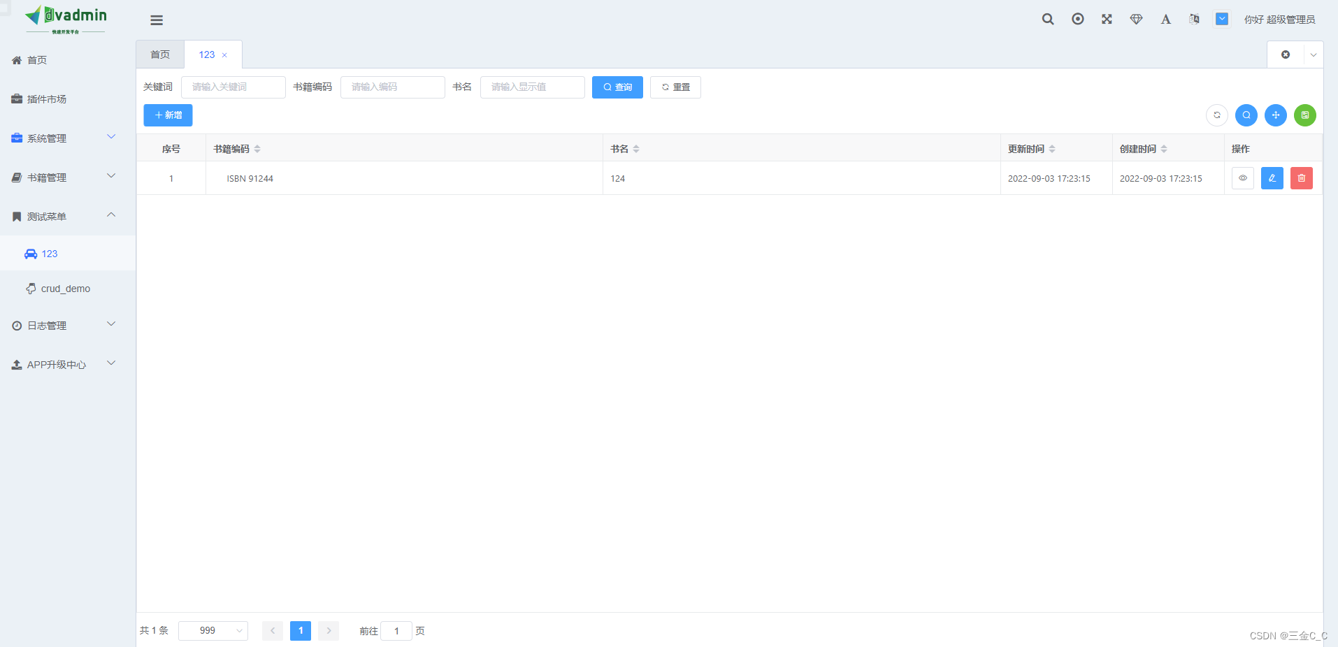Sort by 书籍编码 column
The width and height of the screenshot is (1338, 647).
257,149
